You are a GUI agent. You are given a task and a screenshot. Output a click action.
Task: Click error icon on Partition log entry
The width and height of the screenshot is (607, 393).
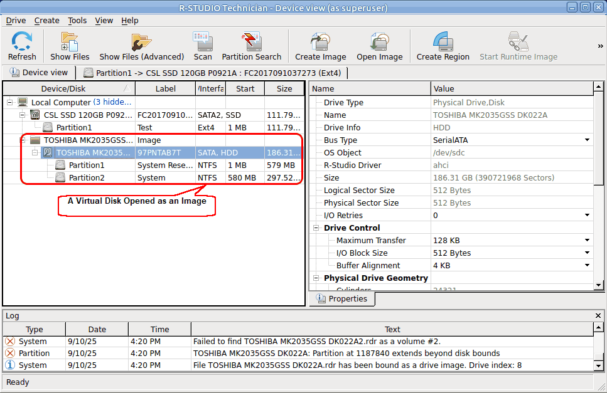[10, 353]
